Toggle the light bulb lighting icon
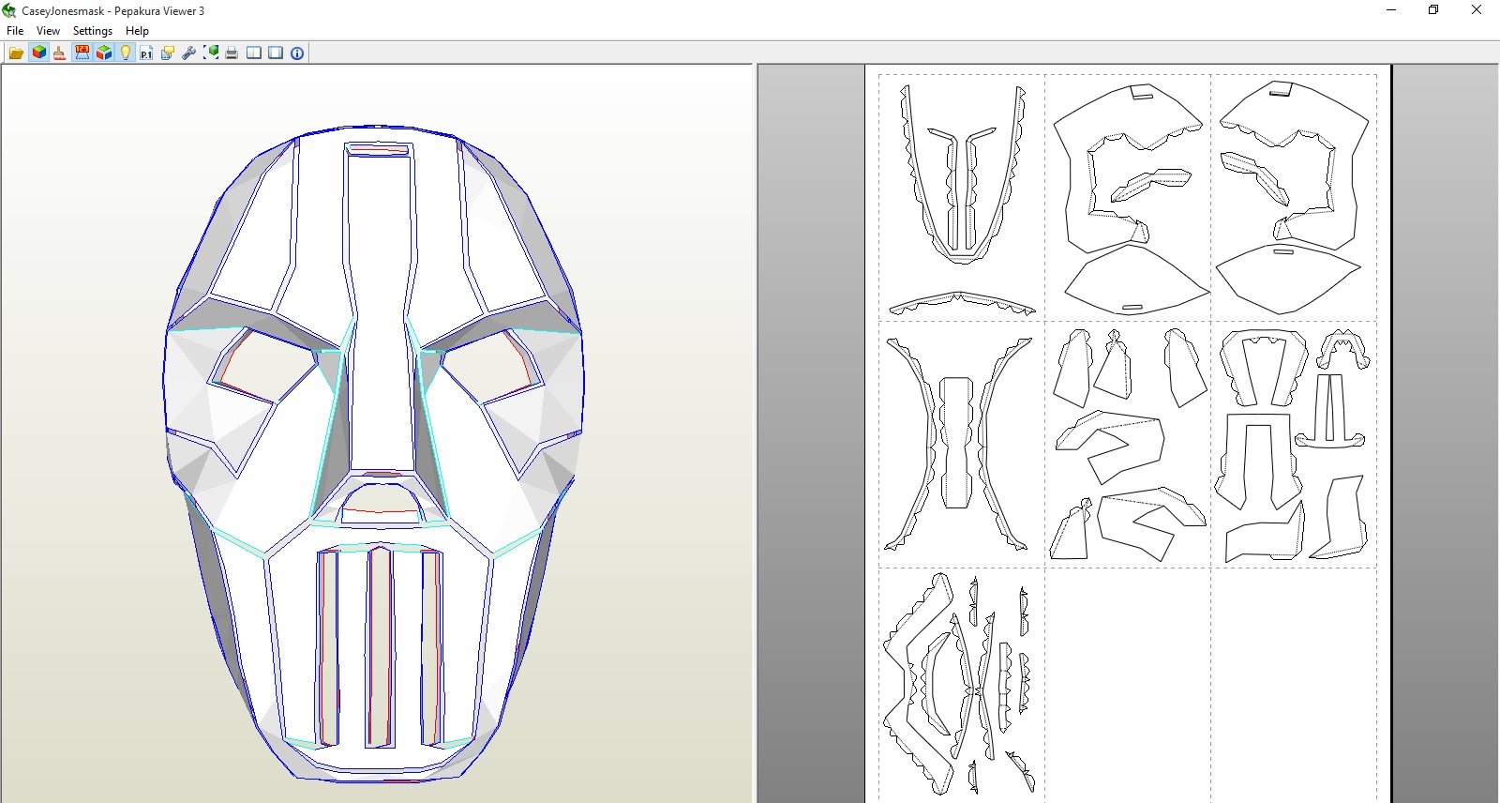 click(x=126, y=53)
